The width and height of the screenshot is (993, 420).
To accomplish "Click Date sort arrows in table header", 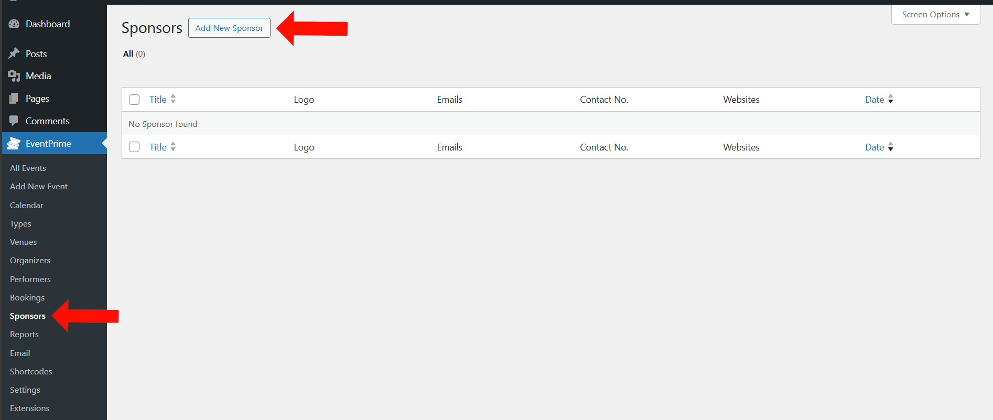I will pos(890,99).
